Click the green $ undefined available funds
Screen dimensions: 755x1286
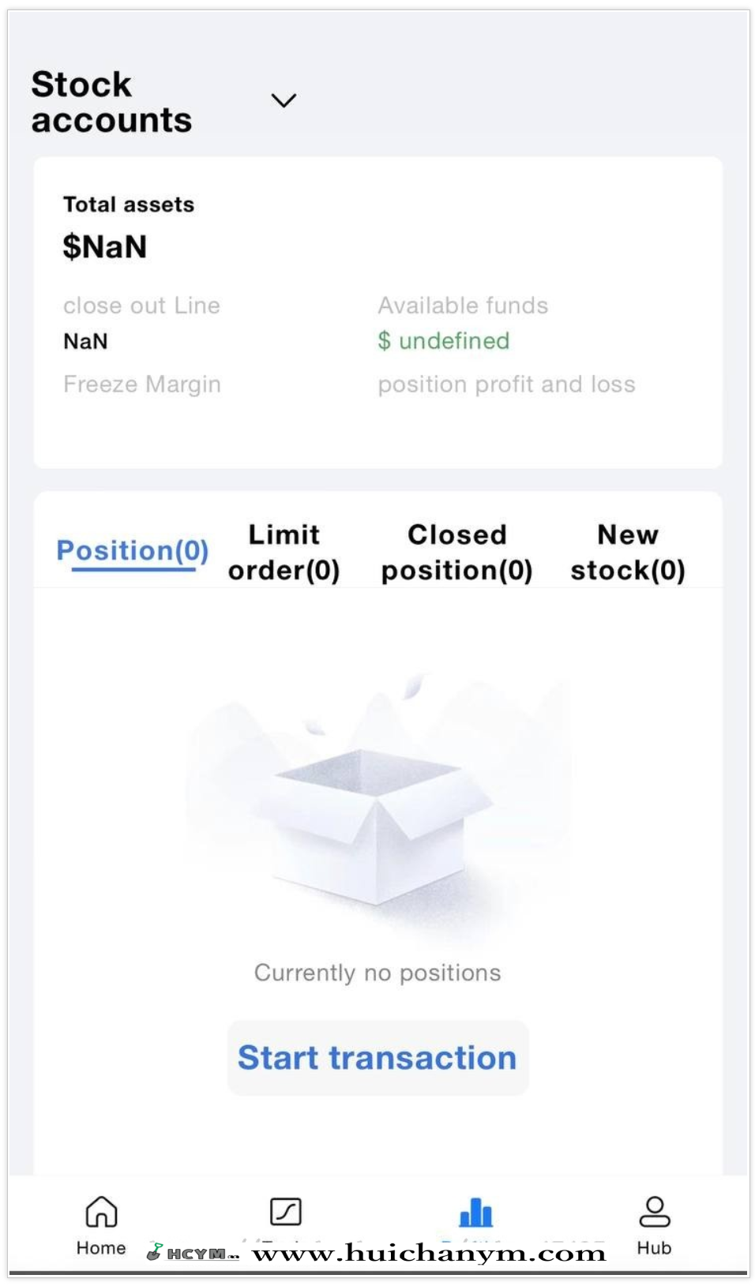443,341
